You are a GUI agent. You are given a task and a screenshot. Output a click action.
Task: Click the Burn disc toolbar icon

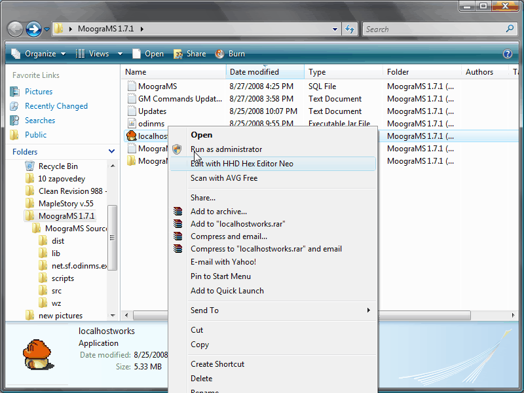coord(220,54)
